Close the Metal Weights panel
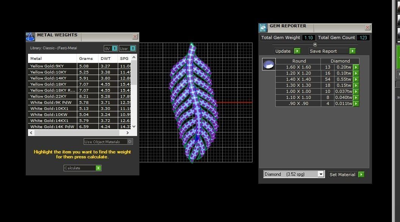 click(x=135, y=37)
